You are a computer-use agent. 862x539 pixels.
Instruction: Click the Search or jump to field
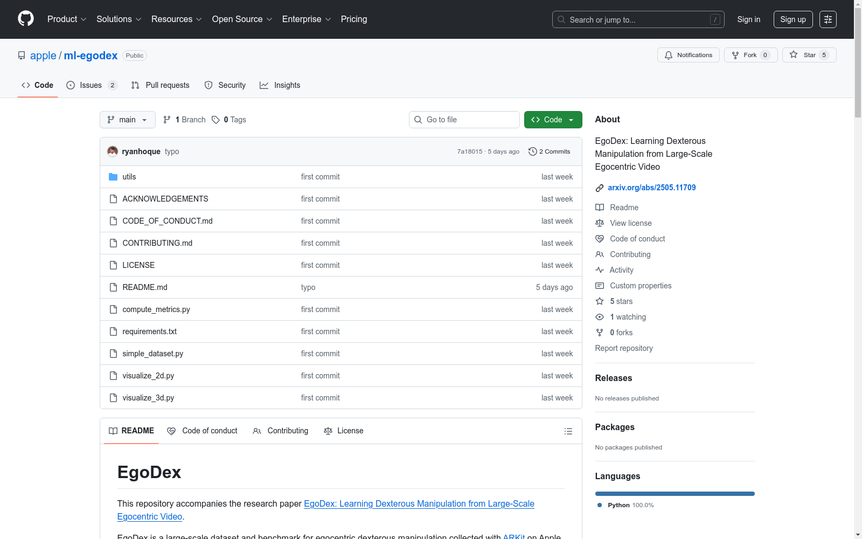tap(638, 19)
